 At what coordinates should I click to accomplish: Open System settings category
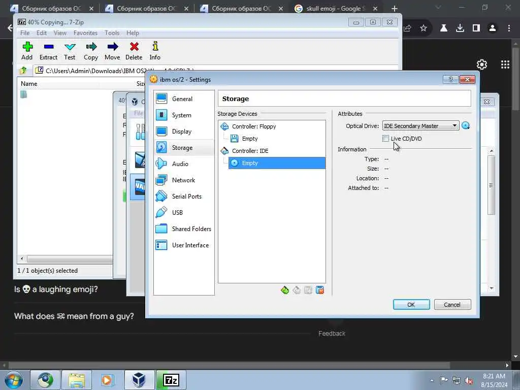click(x=184, y=115)
